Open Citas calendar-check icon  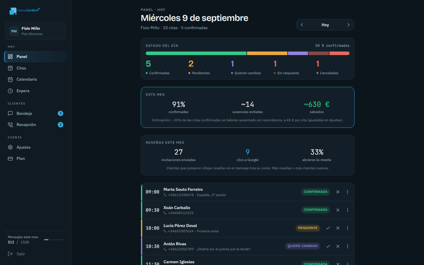click(x=10, y=68)
